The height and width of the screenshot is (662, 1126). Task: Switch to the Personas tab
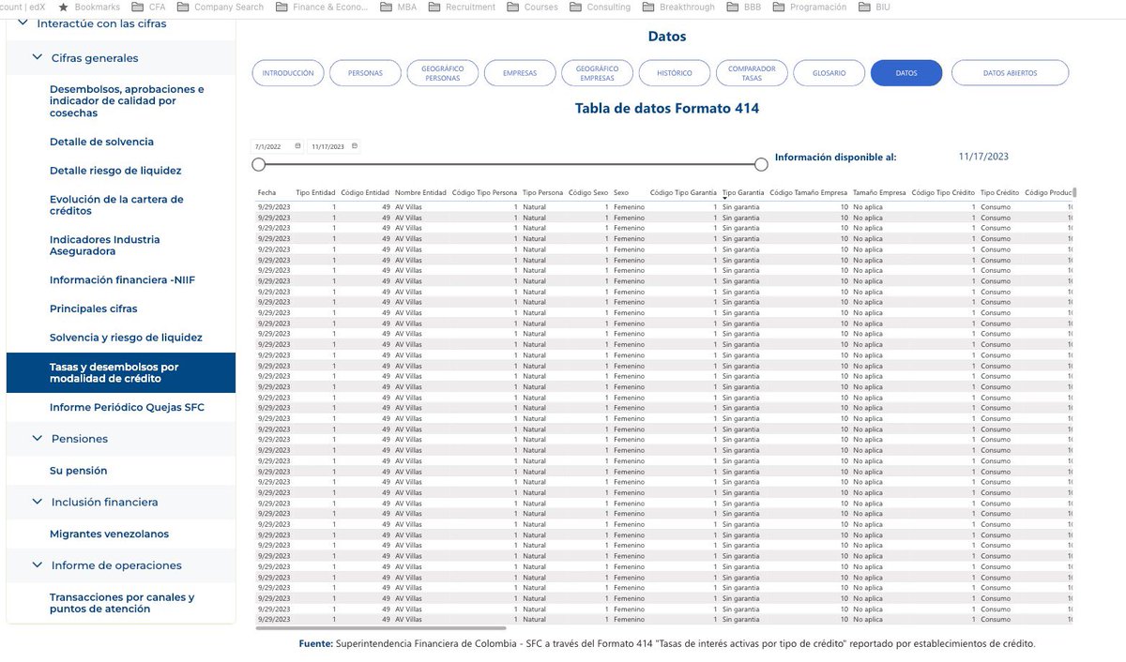pos(365,73)
